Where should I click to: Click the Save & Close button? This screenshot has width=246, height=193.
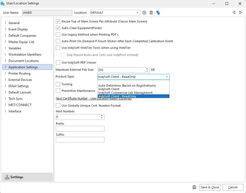coord(210,187)
